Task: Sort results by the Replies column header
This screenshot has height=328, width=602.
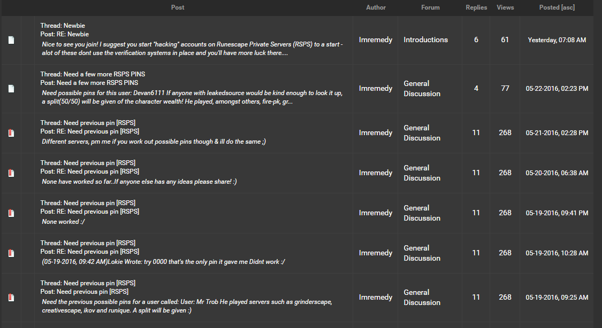Action: click(476, 7)
